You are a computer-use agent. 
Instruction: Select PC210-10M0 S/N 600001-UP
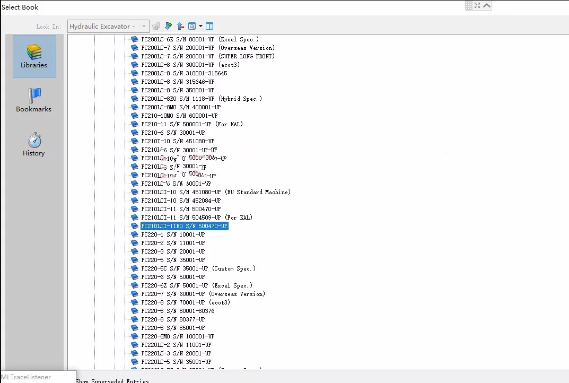pyautogui.click(x=179, y=116)
